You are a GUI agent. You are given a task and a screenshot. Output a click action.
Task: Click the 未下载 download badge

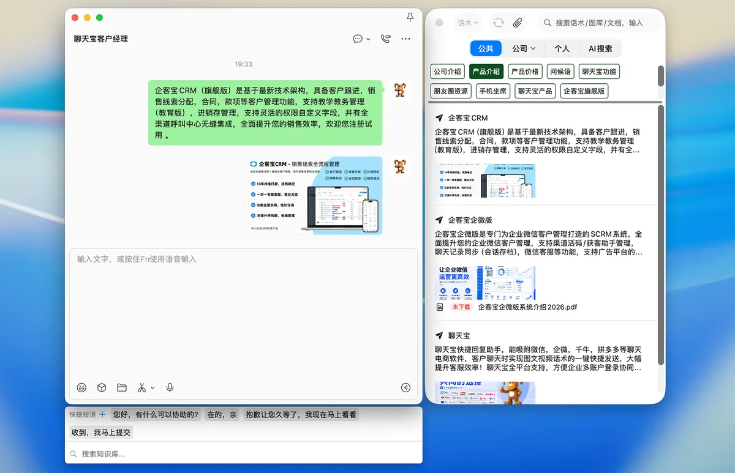pyautogui.click(x=461, y=307)
